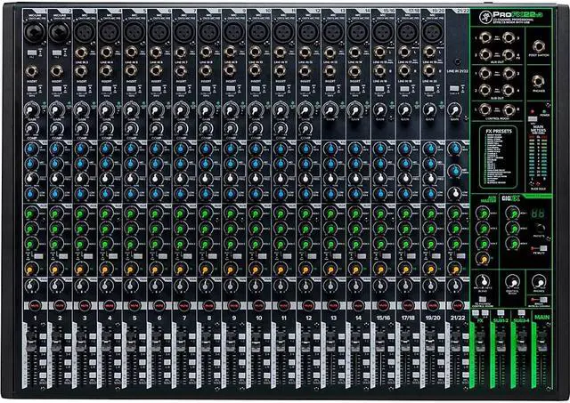570x403 pixels.
Task: Click the channel 4 Aux 1 green knob
Action: [x=106, y=214]
